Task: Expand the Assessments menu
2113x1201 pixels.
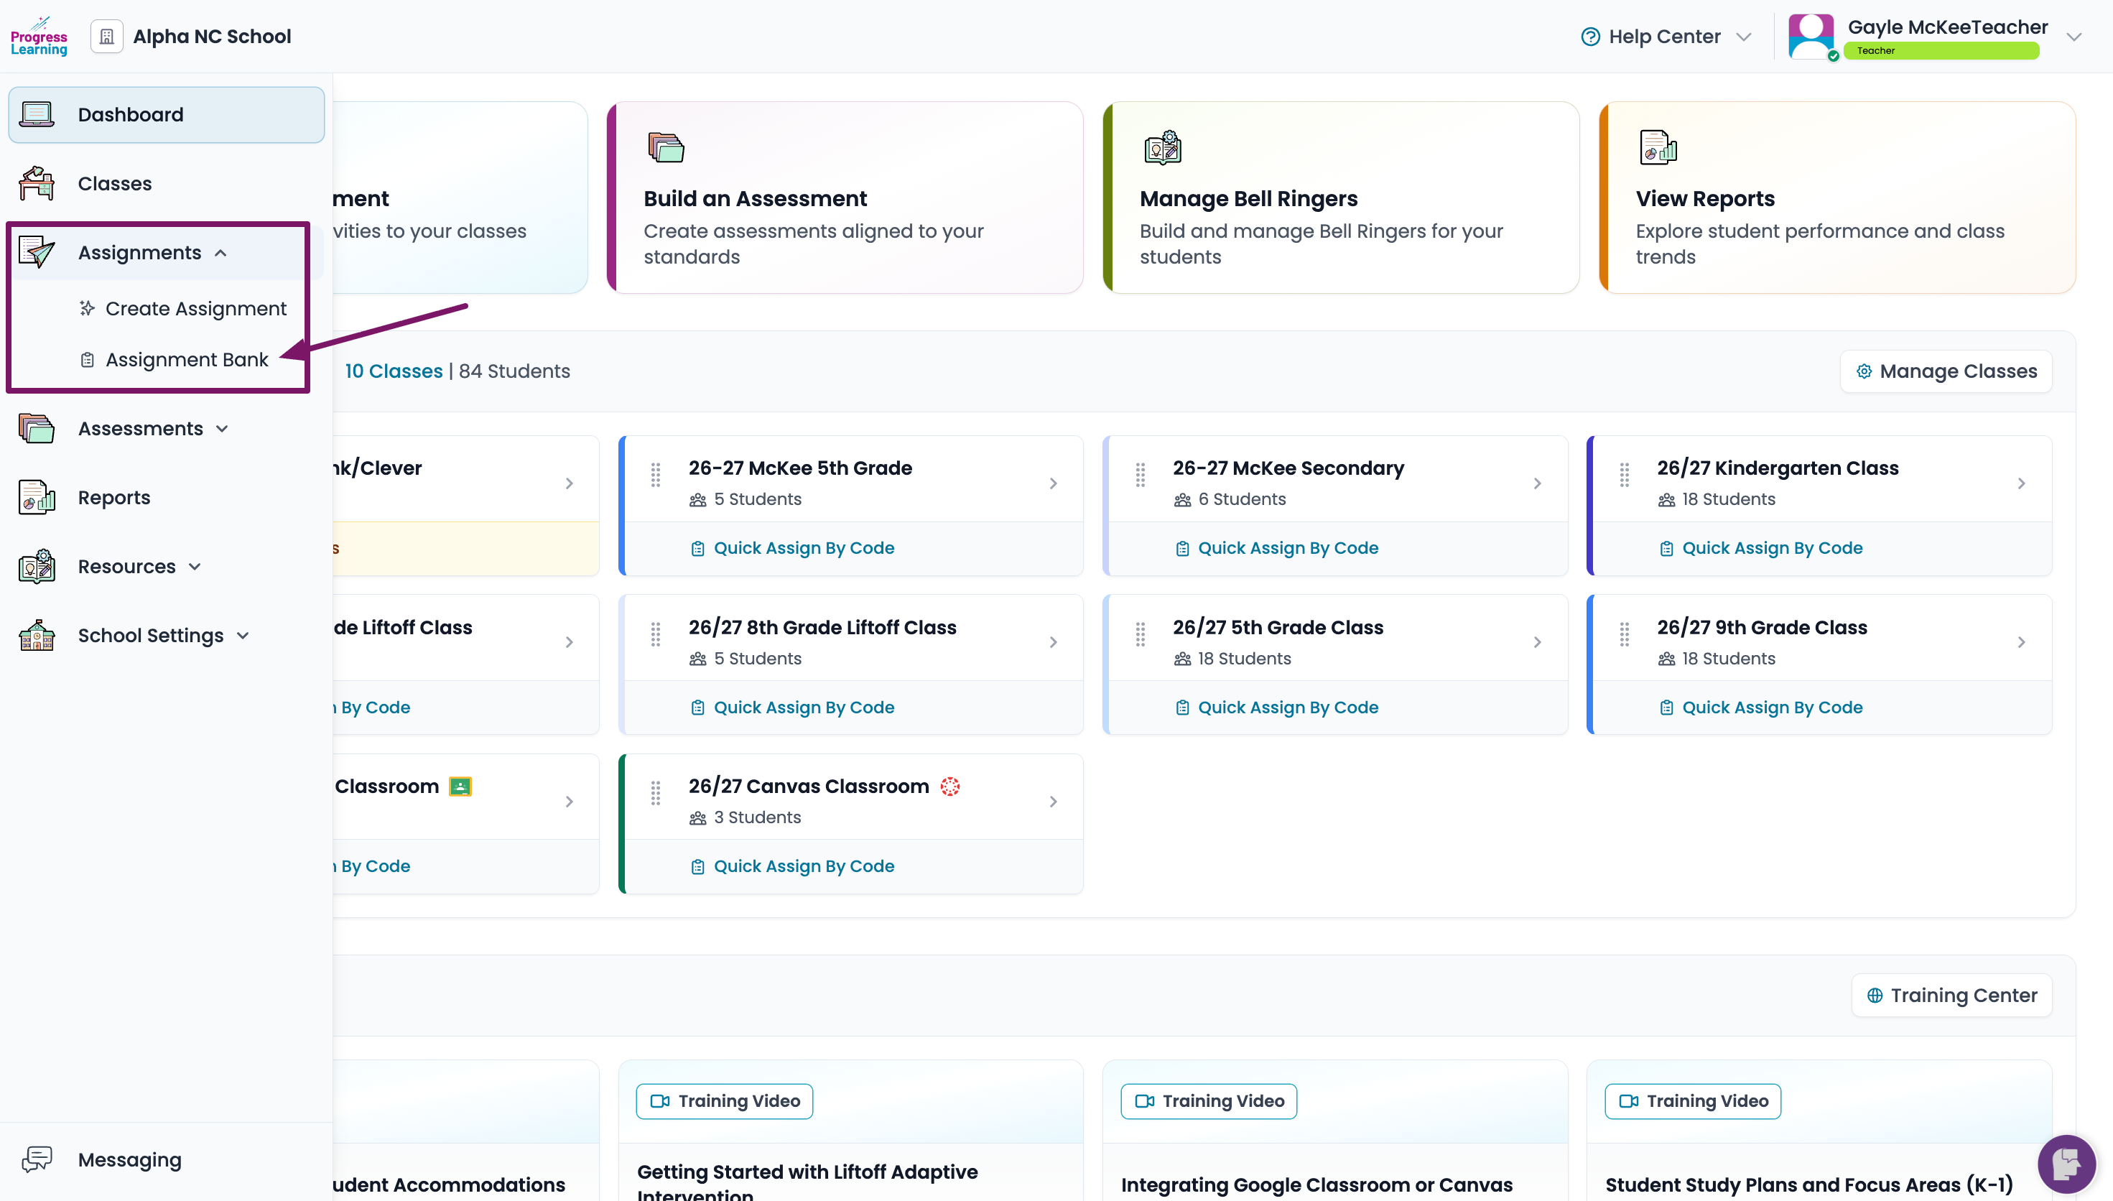Action: 222,429
